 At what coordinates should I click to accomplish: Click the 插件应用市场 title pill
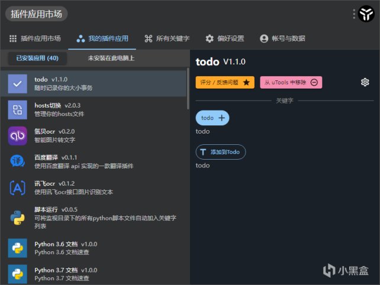point(36,14)
